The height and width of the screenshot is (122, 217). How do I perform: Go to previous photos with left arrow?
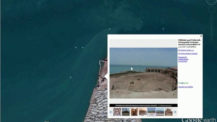pos(111,112)
